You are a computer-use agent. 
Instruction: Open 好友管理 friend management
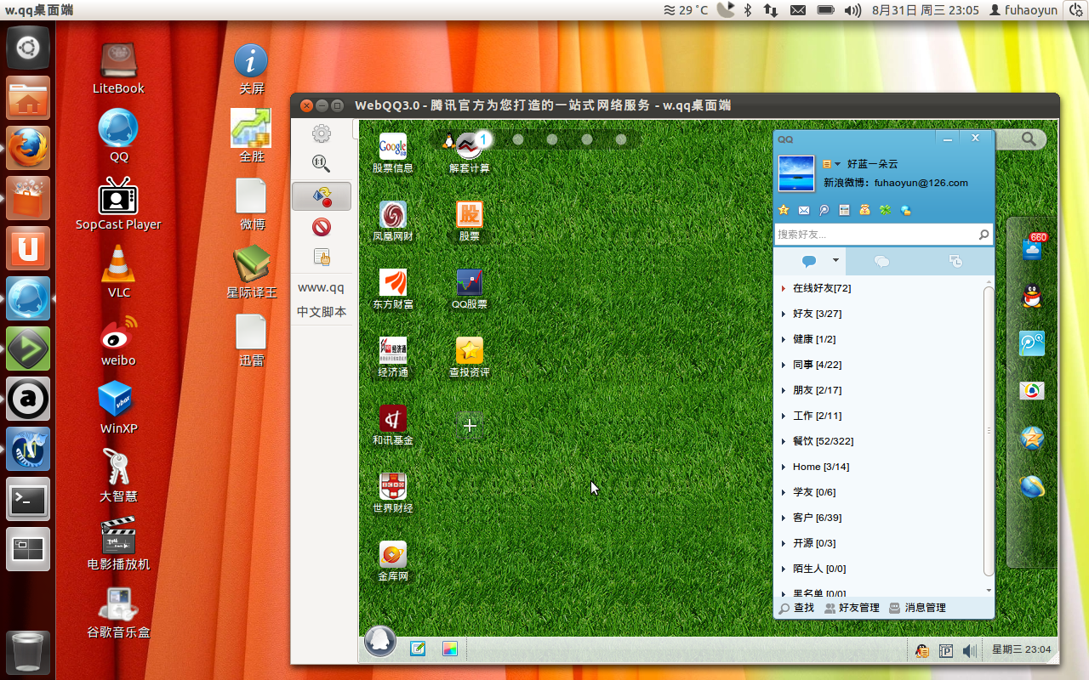(x=852, y=608)
